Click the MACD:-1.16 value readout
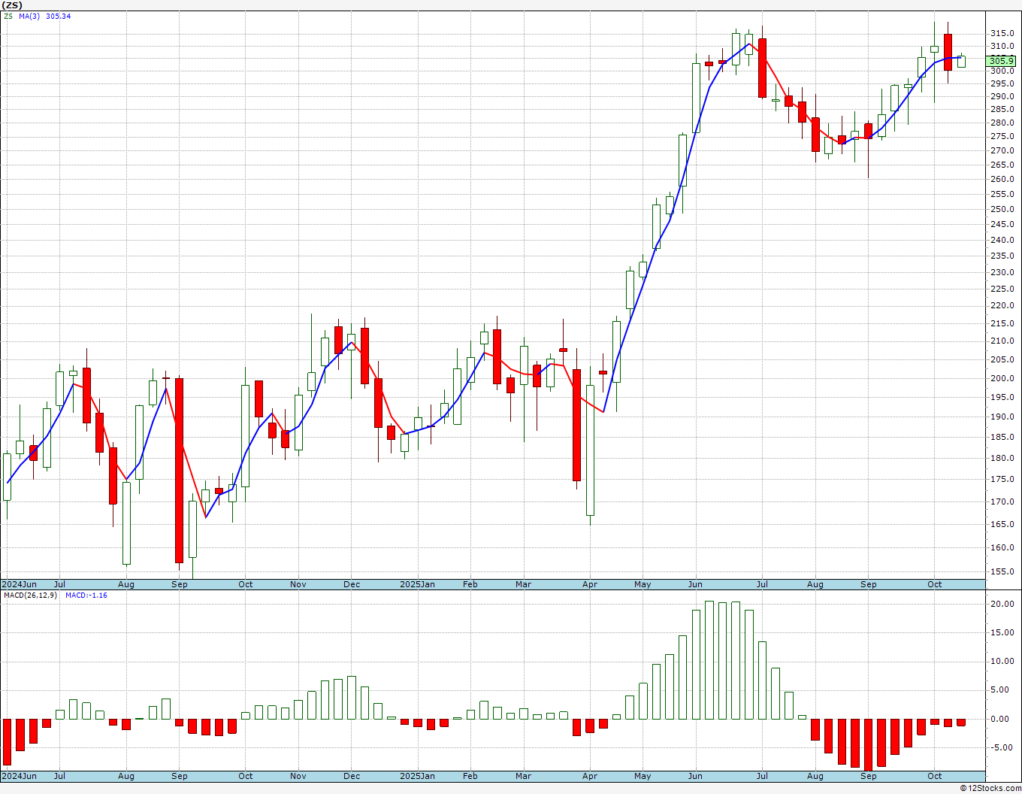 (x=86, y=595)
